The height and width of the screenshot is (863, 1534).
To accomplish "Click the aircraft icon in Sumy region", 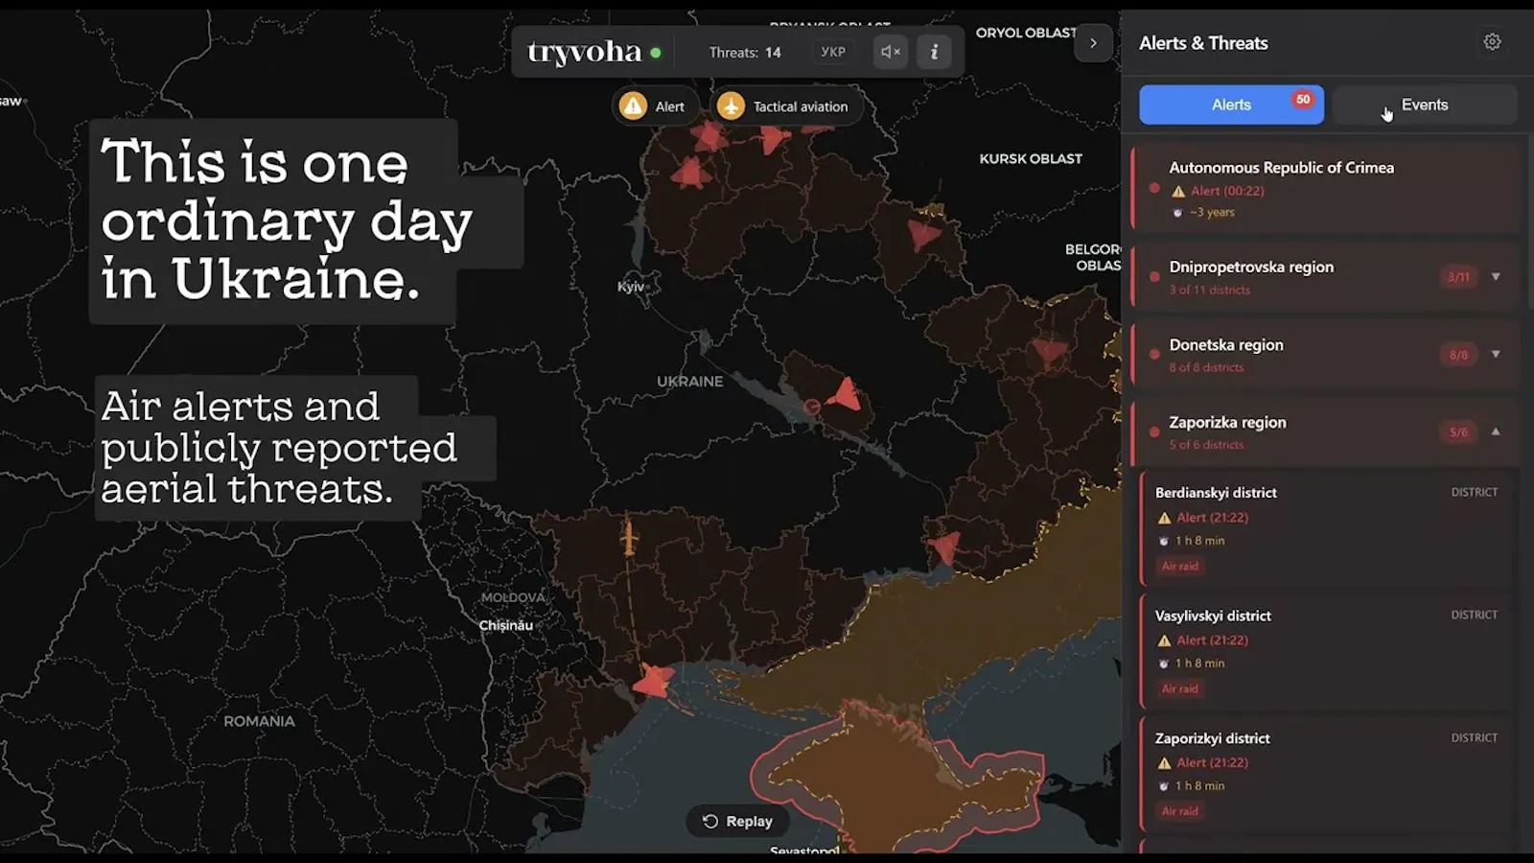I will (923, 233).
